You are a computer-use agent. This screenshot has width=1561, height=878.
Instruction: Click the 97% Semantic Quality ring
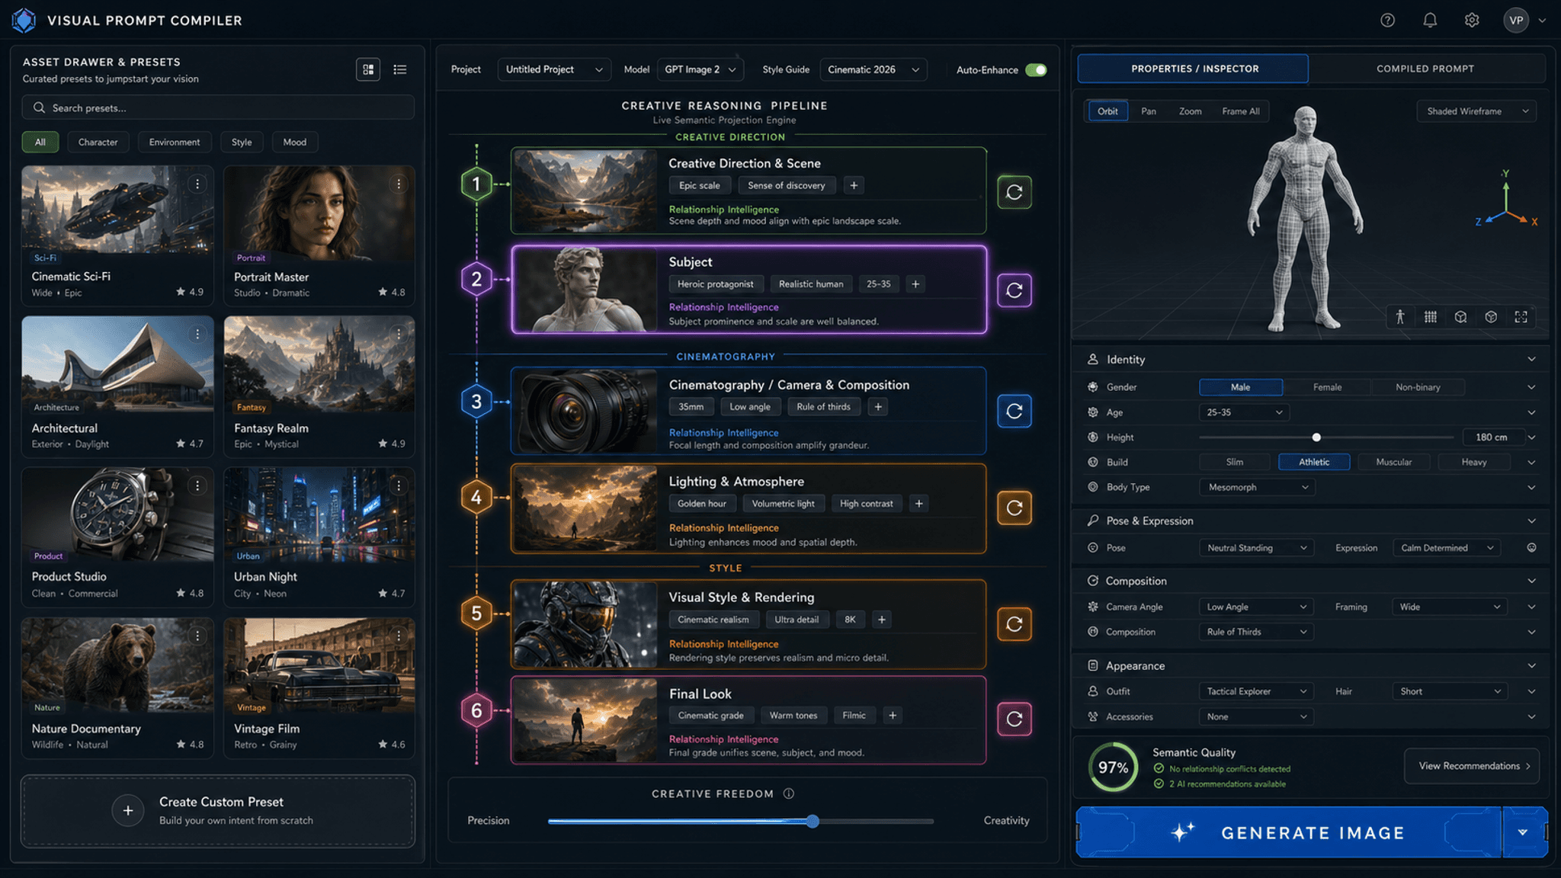click(x=1113, y=767)
